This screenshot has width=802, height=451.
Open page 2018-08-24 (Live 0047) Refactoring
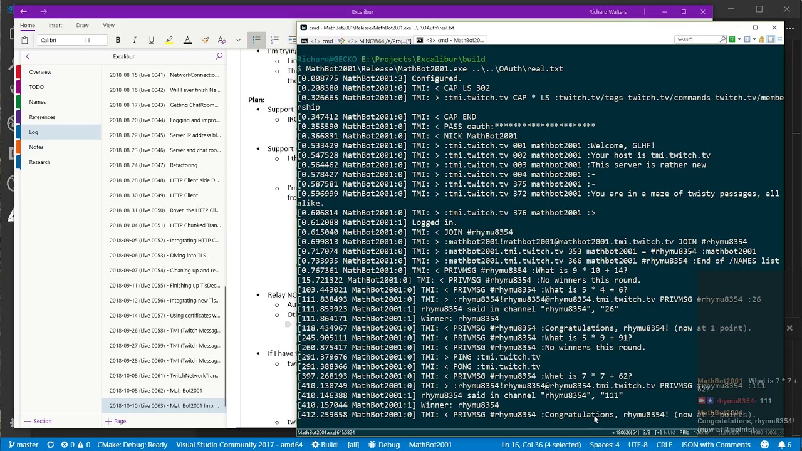tap(164, 165)
